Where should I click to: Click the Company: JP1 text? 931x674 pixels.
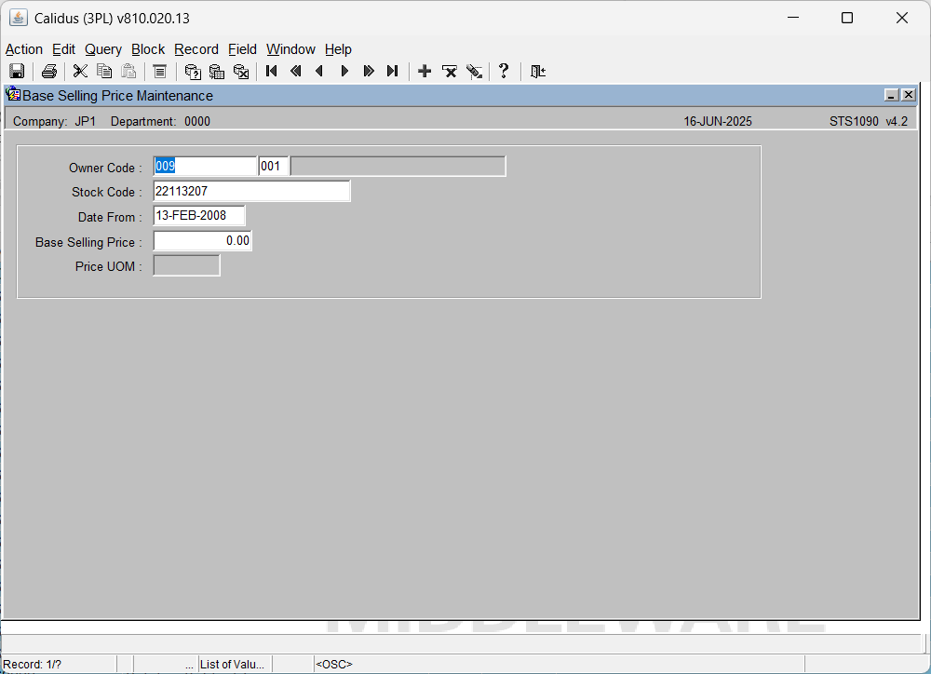54,121
